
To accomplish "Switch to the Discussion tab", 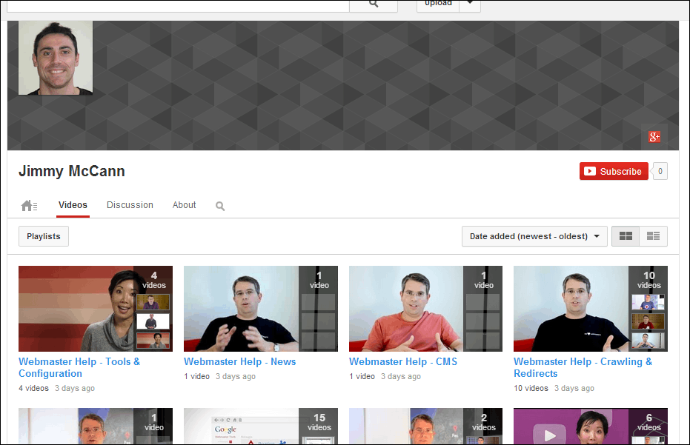I will [130, 205].
